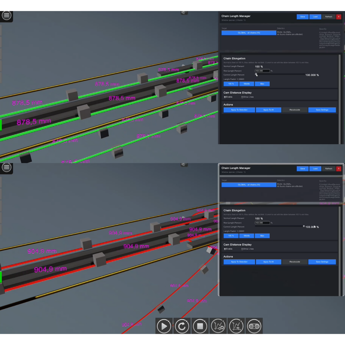Click the upper panel's vertical scrollbar
Viewport: 345px width, 345px height.
[x=339, y=99]
